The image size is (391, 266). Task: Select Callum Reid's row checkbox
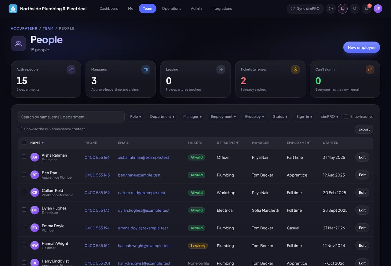[x=24, y=192]
